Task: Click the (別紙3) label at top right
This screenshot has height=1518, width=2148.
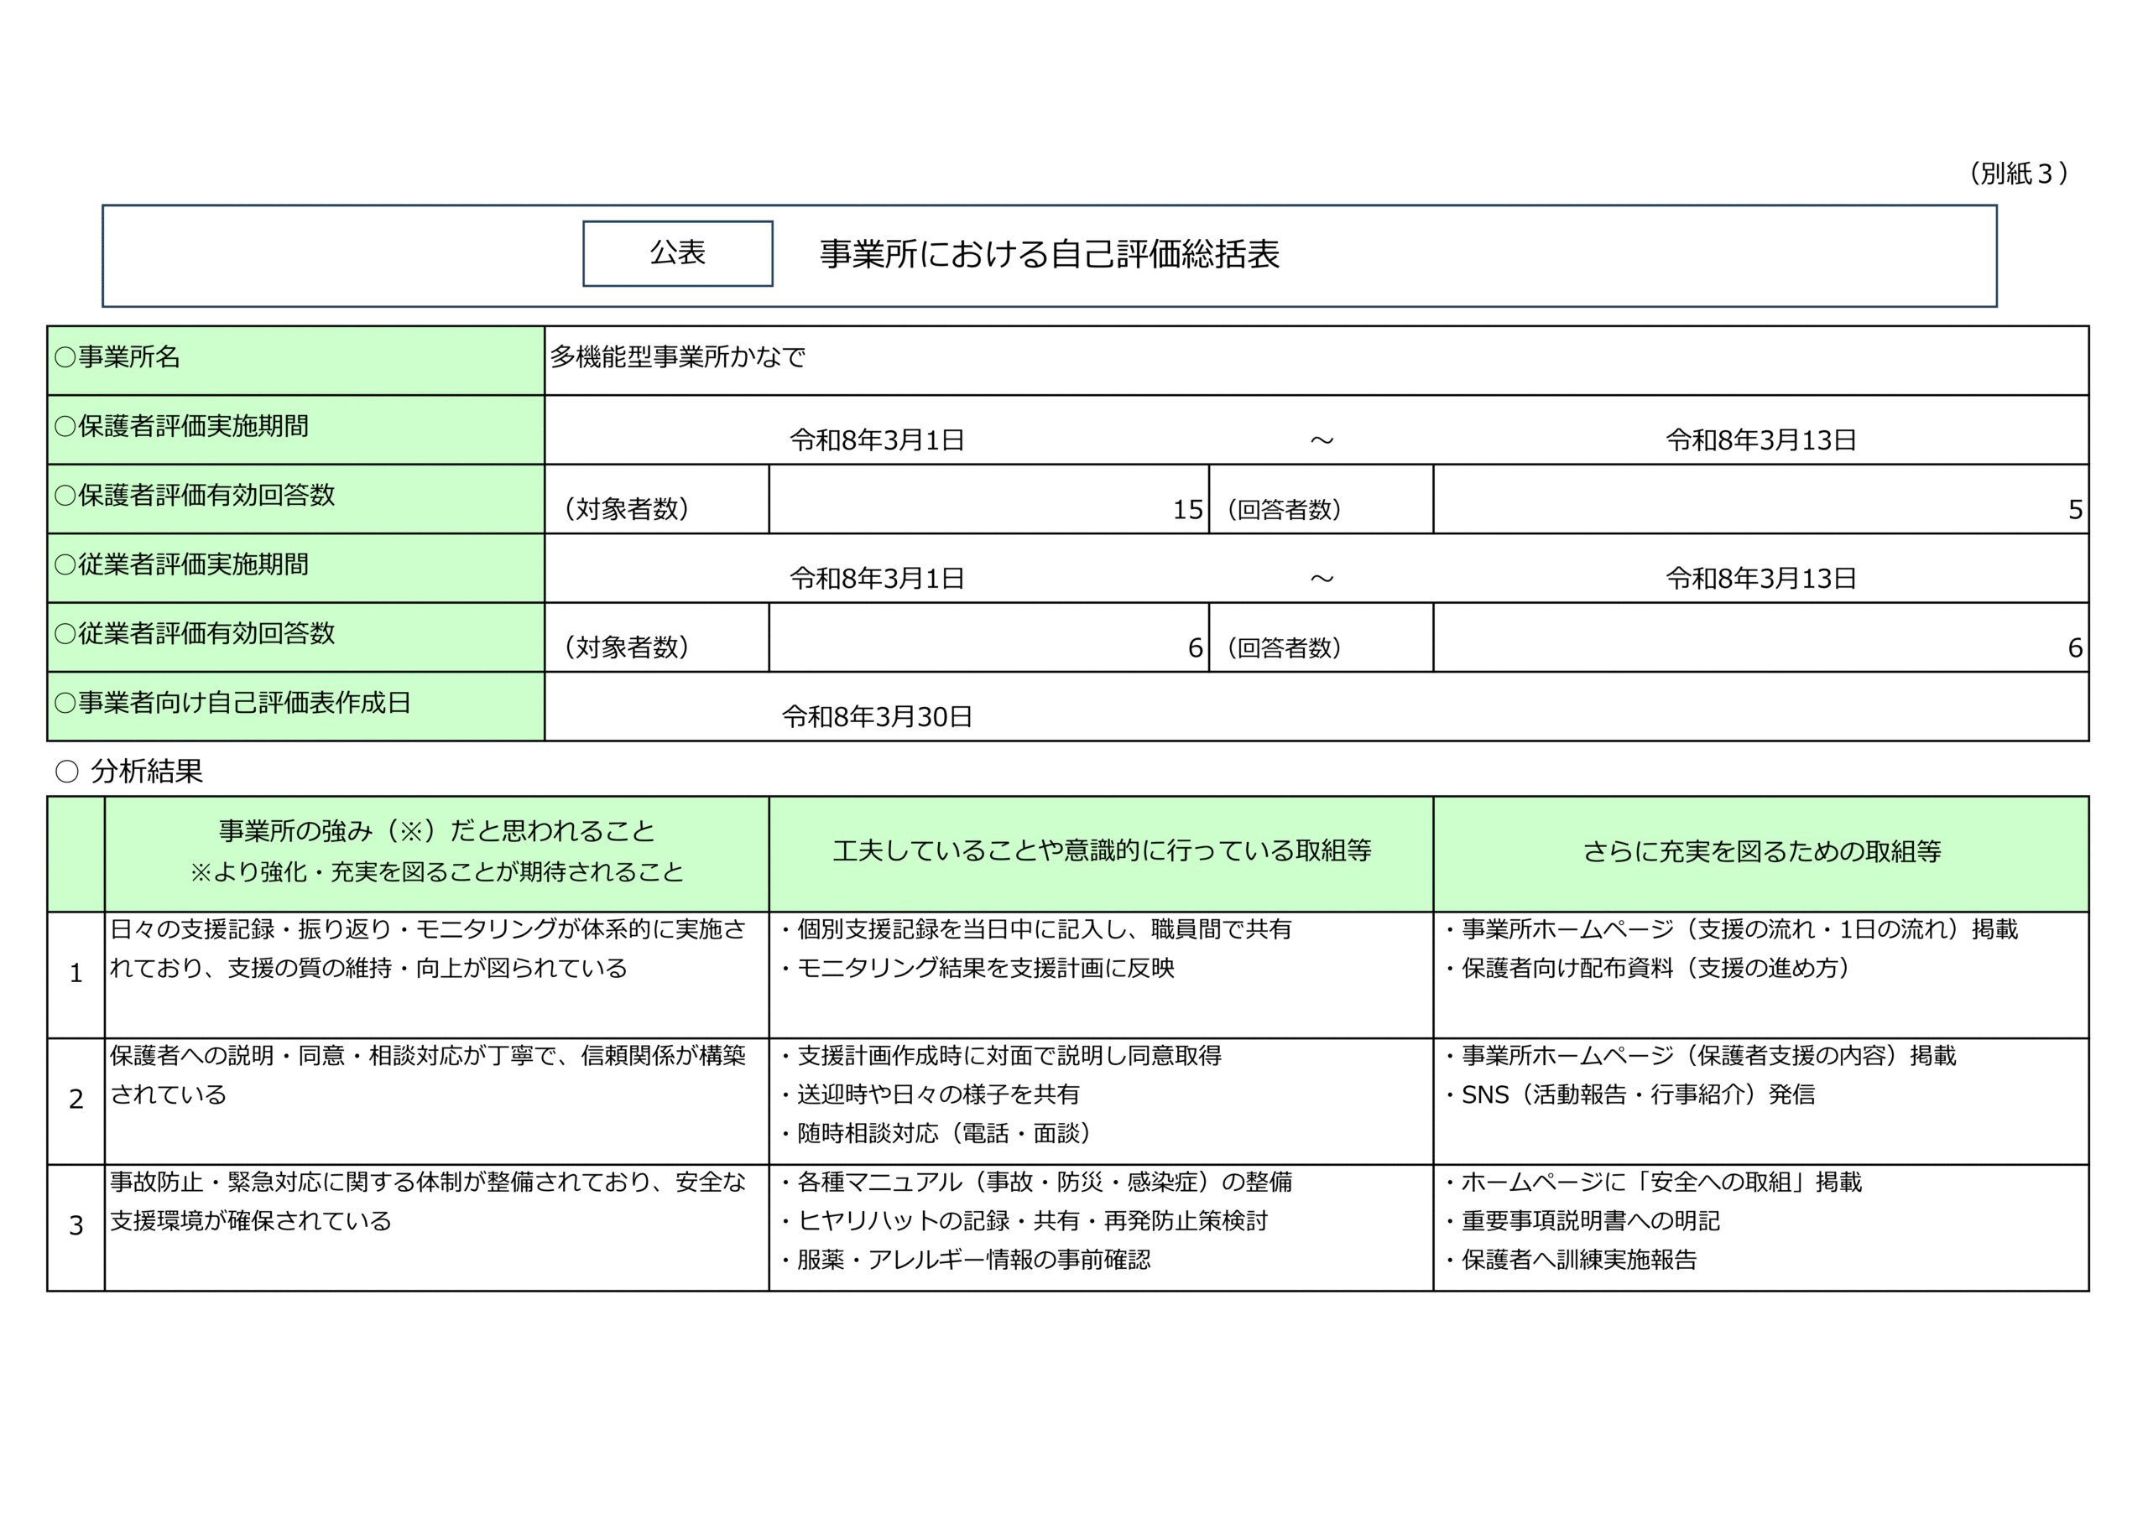Action: (x=2017, y=174)
